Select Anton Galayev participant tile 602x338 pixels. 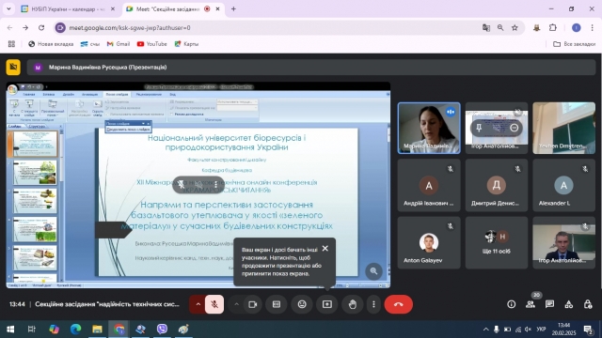tap(429, 242)
